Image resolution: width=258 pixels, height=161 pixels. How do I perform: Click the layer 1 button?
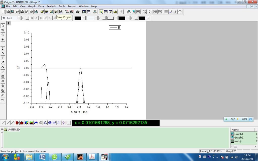point(8,23)
